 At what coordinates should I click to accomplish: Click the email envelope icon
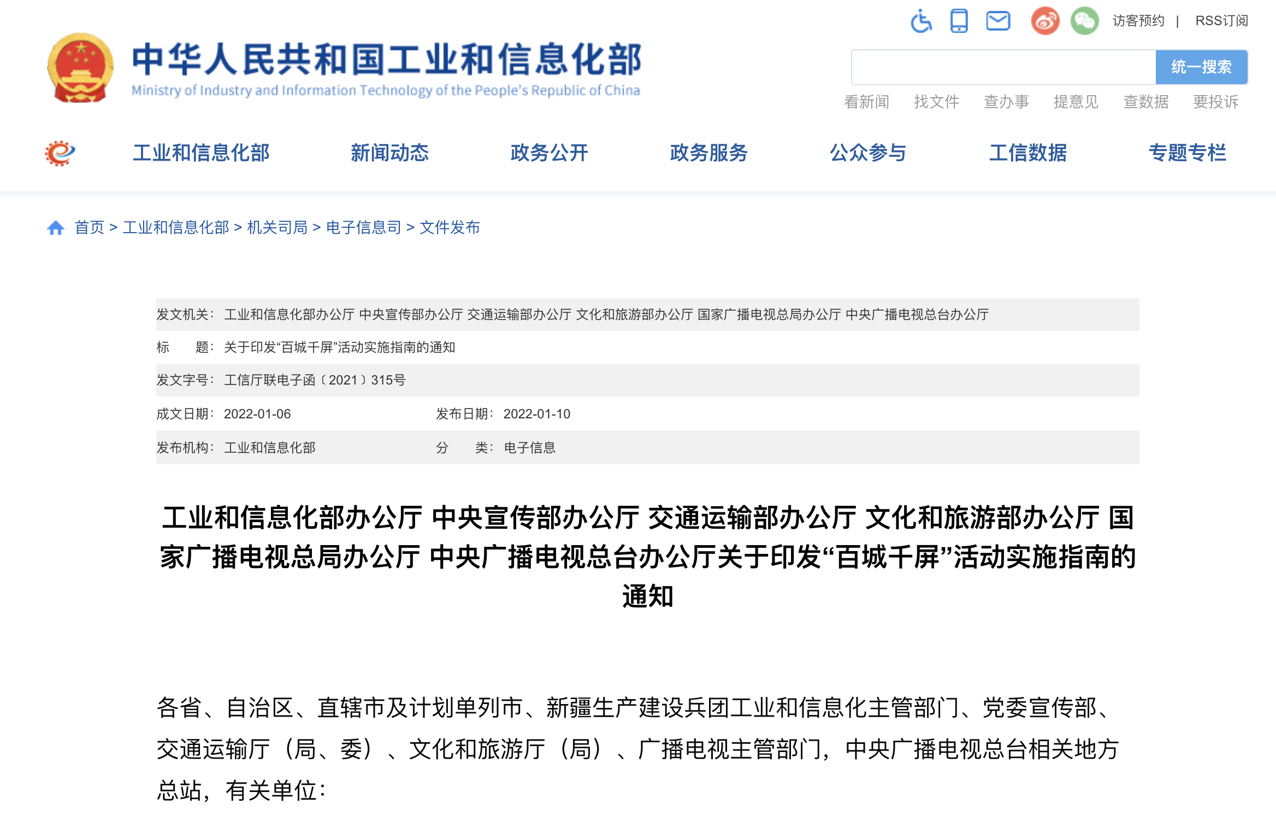coord(997,21)
